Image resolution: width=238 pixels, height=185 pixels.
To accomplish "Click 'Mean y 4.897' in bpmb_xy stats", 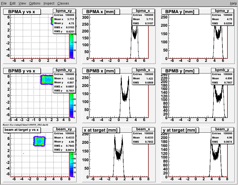I will [64, 82].
